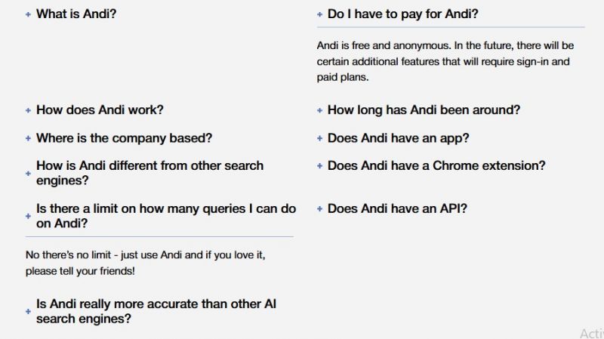Expand "How does Andi work?" question
The width and height of the screenshot is (604, 339).
(x=100, y=109)
